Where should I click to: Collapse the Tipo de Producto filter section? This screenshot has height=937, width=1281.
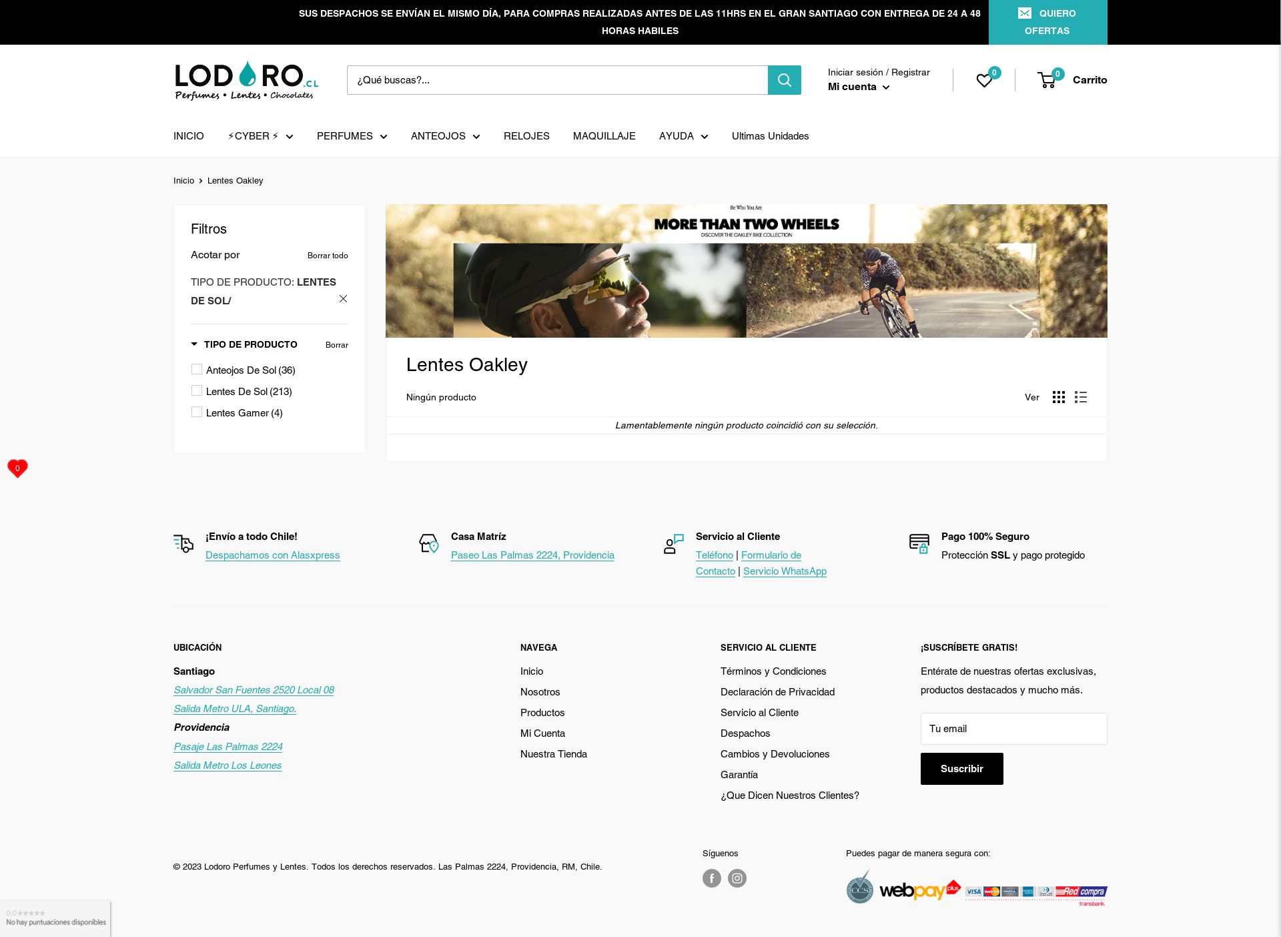point(244,344)
